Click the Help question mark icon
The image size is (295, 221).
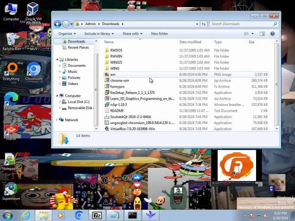click(272, 34)
